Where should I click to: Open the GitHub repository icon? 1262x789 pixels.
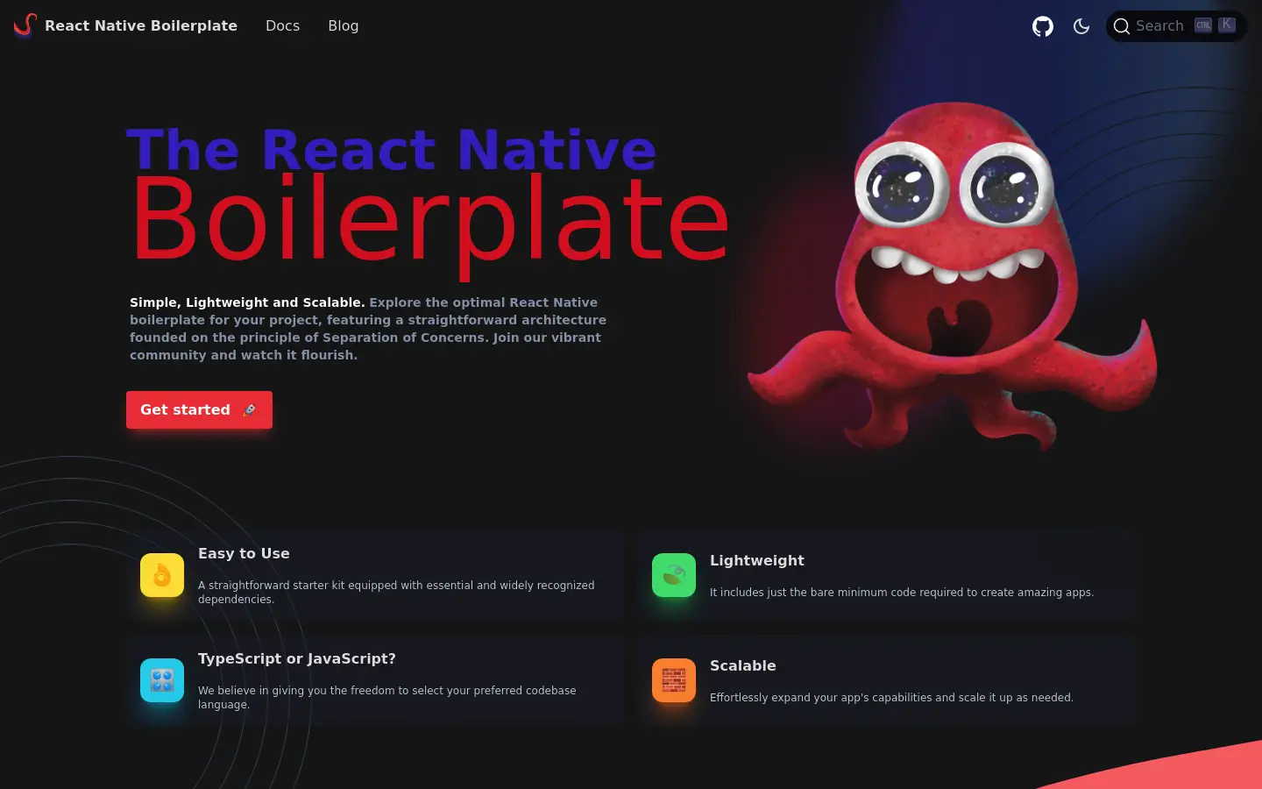point(1043,26)
